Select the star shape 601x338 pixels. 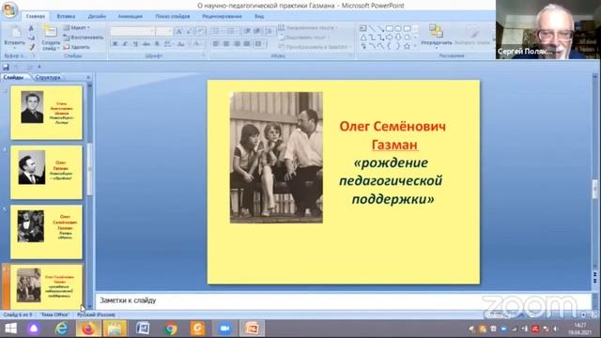[x=407, y=46]
